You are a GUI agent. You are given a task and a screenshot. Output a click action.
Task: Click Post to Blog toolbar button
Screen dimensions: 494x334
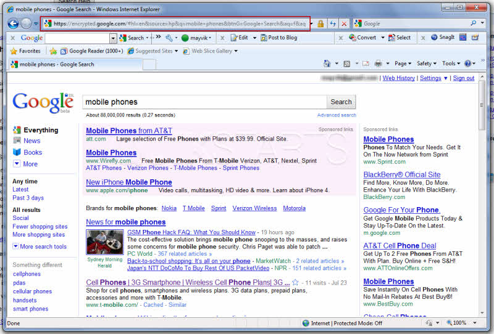[x=279, y=38]
